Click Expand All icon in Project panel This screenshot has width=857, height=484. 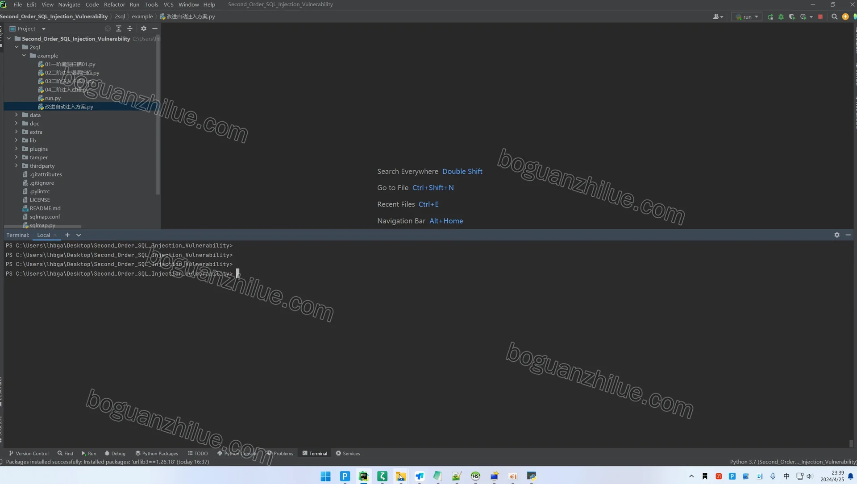[x=119, y=29]
